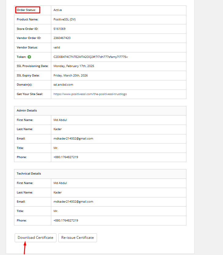Image resolution: width=223 pixels, height=255 pixels.
Task: Select the phone number under Technical Details
Action: tap(66, 221)
